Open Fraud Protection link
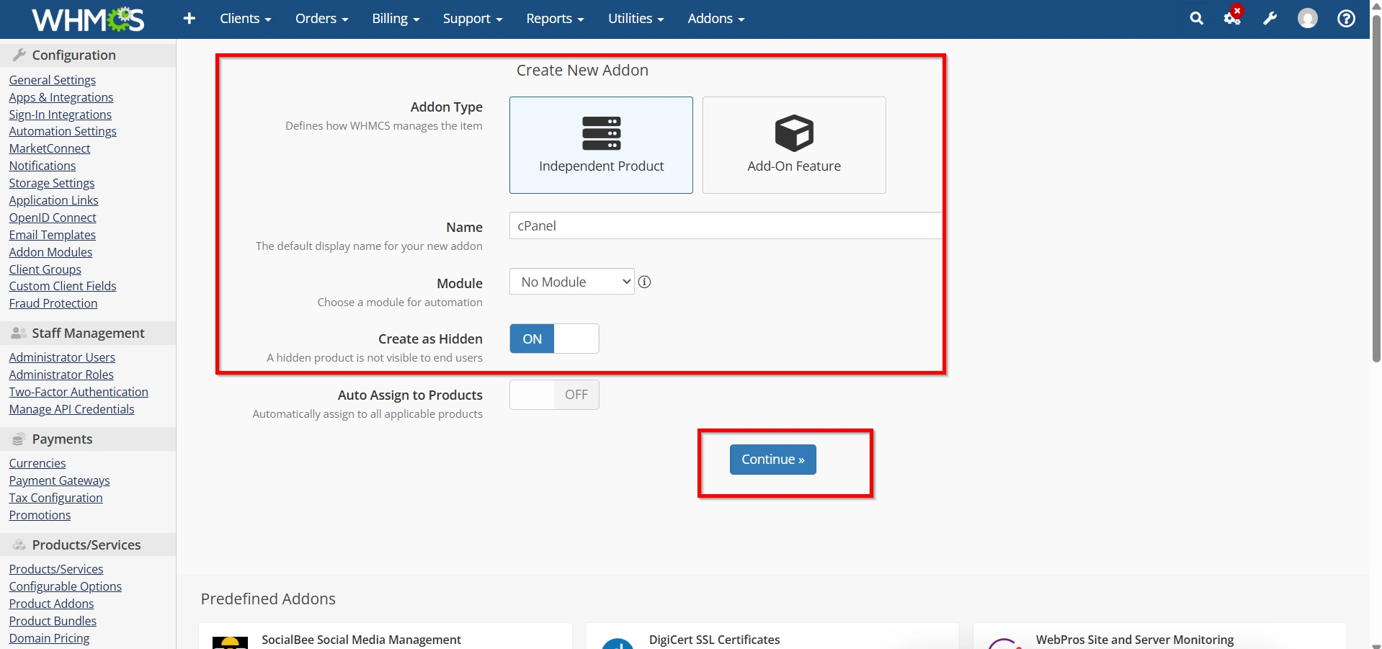The image size is (1382, 649). [53, 303]
